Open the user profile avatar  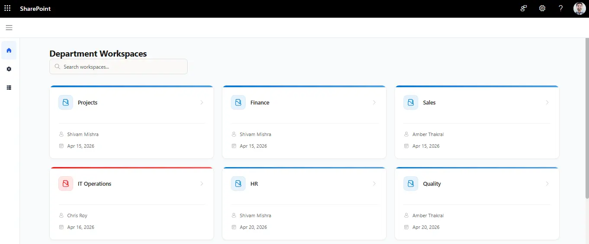pyautogui.click(x=579, y=8)
